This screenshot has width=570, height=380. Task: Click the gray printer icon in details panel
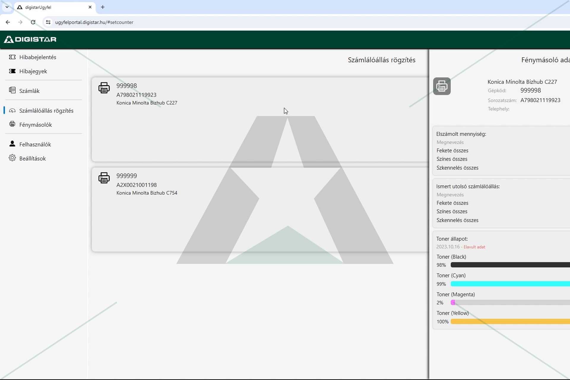pos(442,86)
